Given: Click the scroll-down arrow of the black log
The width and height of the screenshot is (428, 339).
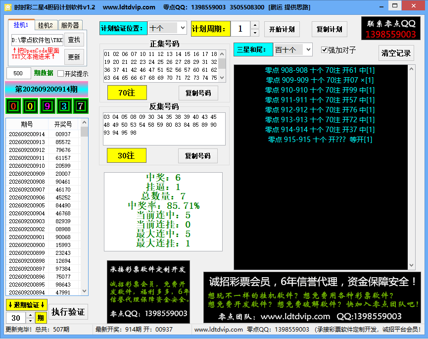Looking at the screenshot, I should click(x=411, y=265).
